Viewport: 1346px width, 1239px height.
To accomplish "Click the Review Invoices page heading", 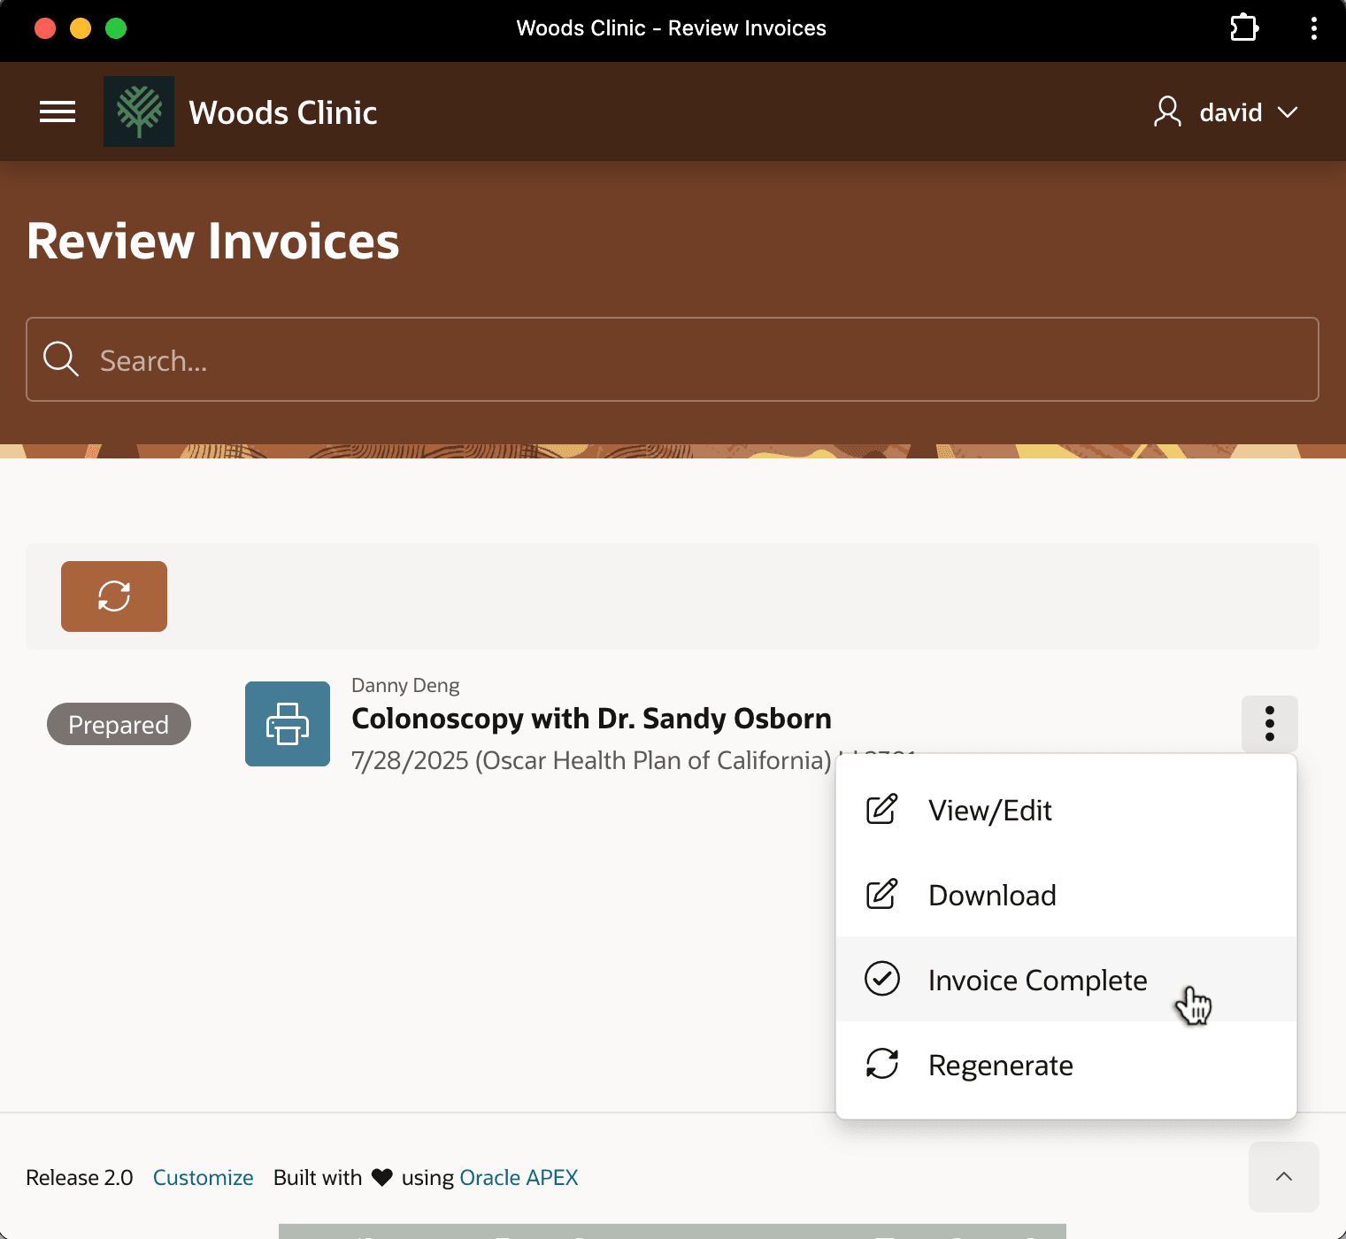I will (213, 241).
